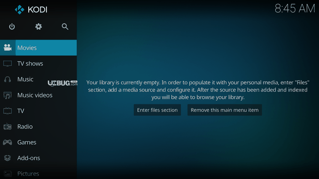
Task: Click the TV shows screen icon
Action: point(8,63)
